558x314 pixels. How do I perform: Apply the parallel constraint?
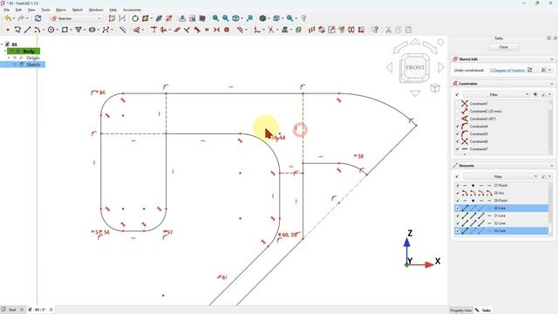tap(177, 30)
